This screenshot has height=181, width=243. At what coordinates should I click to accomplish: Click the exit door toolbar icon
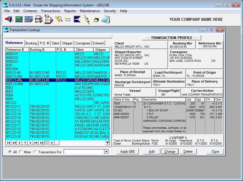point(9,19)
